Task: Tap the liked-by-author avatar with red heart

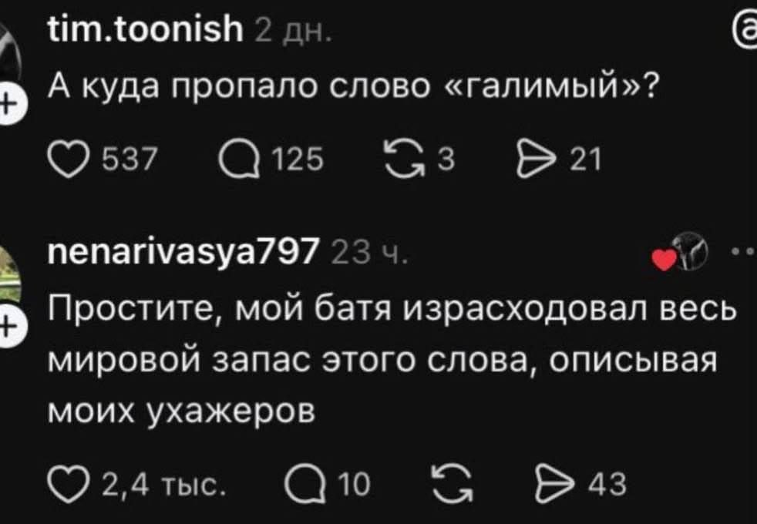Action: pos(681,252)
